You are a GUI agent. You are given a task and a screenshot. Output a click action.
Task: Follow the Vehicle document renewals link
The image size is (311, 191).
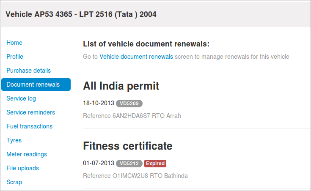(136, 57)
